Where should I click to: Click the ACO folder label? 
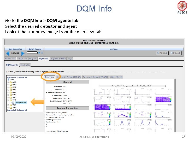[14, 82]
